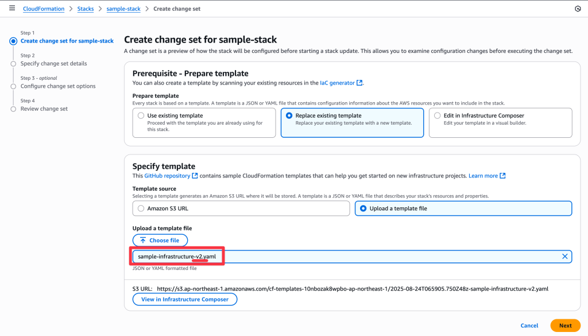Screen dimensions: 588x336
Task: Choose Amazon S3 URL template source
Action: 241,208
